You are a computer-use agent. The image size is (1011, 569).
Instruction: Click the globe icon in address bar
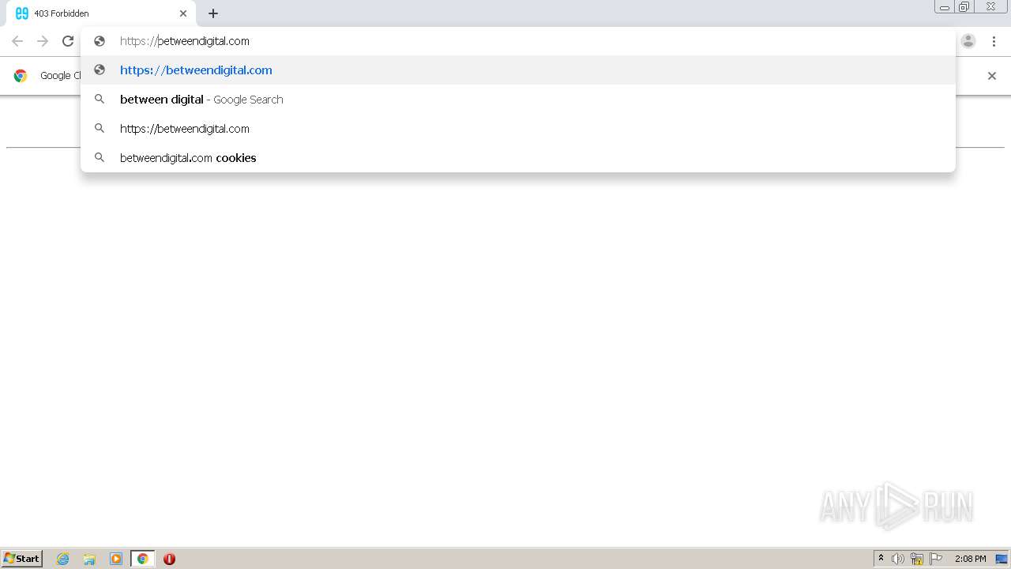click(x=100, y=41)
